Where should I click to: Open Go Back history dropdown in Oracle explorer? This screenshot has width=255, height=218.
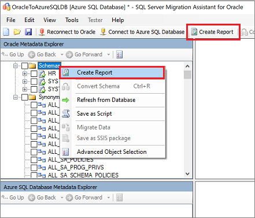[x=62, y=54]
